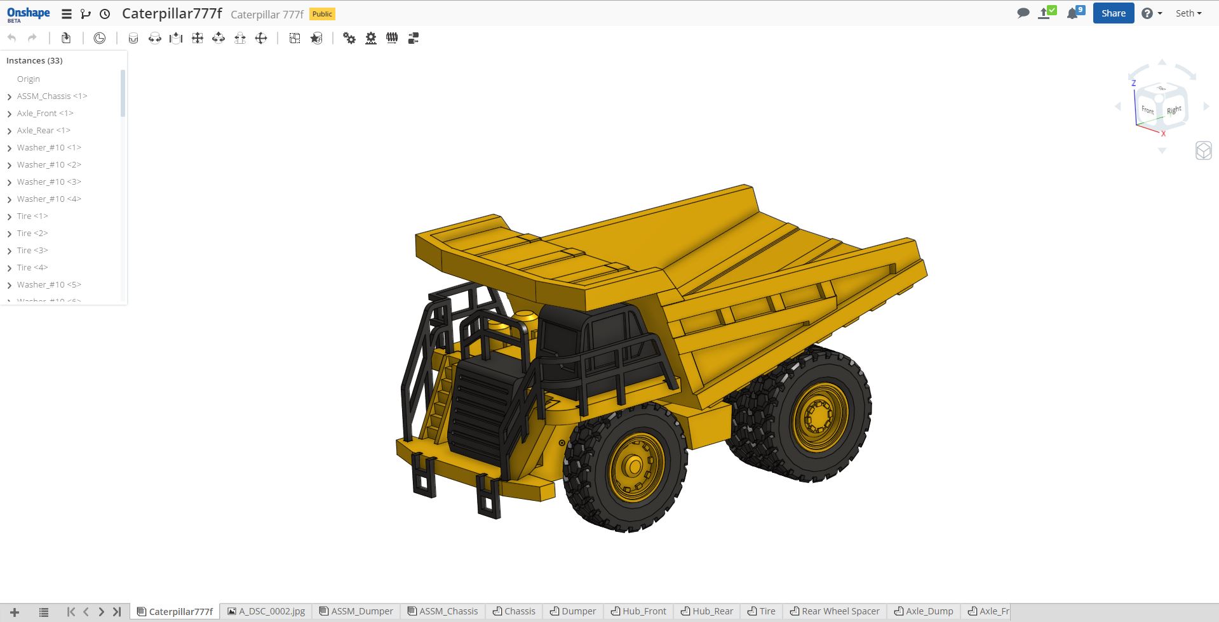
Task: Open the comments speech bubble
Action: (1023, 13)
